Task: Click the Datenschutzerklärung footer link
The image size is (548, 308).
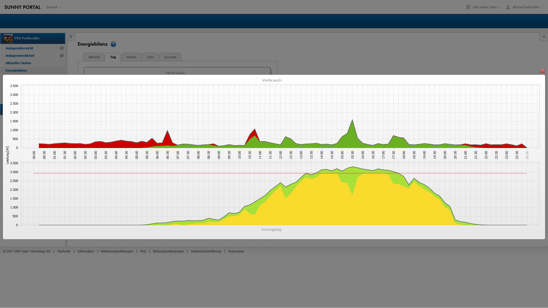Action: [x=206, y=251]
